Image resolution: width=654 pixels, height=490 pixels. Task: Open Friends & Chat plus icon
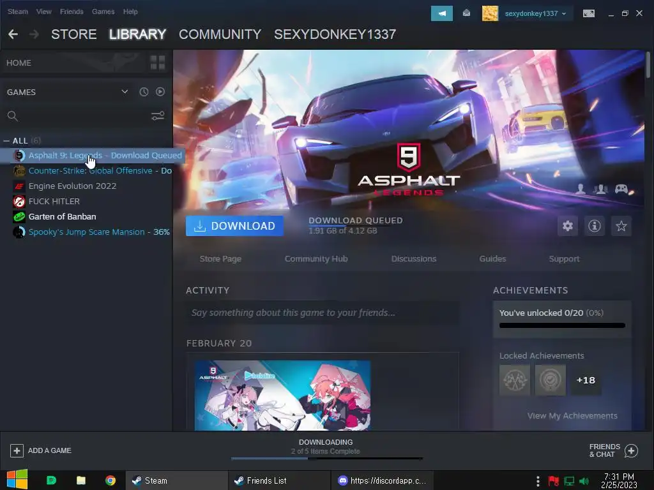coord(631,450)
